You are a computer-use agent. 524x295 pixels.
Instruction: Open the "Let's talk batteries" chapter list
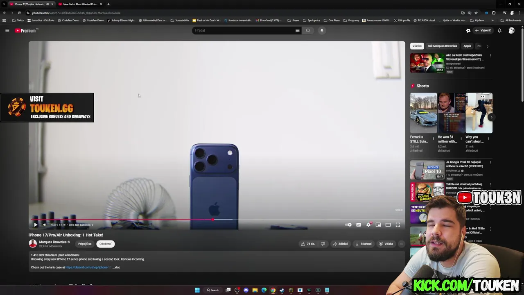[x=81, y=225]
